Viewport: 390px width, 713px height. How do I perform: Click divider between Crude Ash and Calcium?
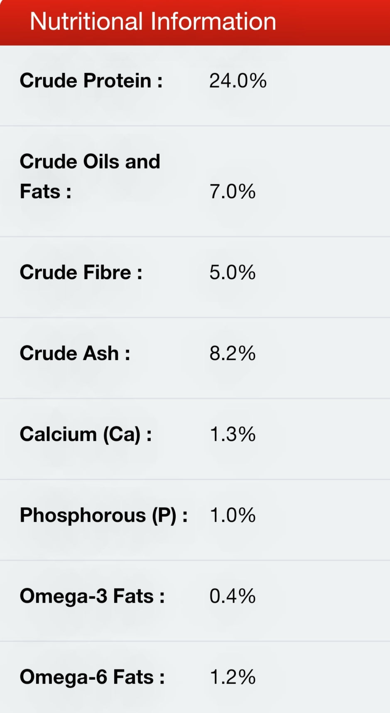[x=195, y=398]
